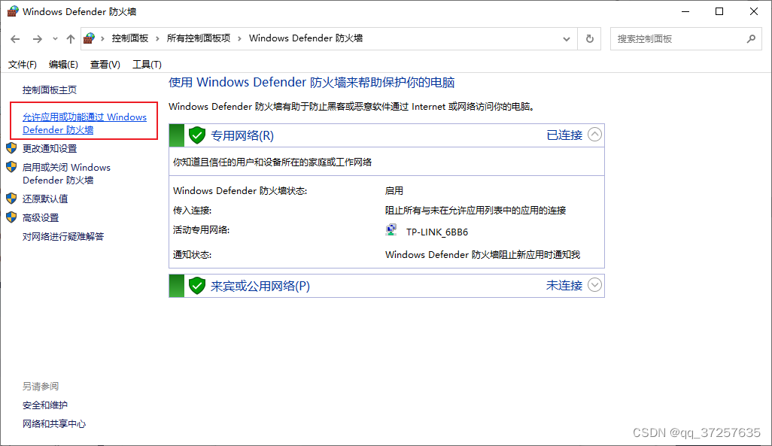Click the shield icon beside 还原默认值
The height and width of the screenshot is (446, 772).
coord(11,198)
